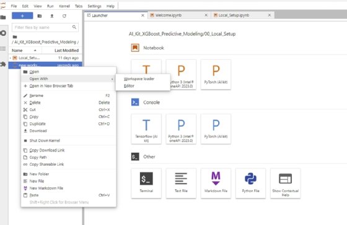Open the Extension Manager puzzle icon

click(3, 64)
